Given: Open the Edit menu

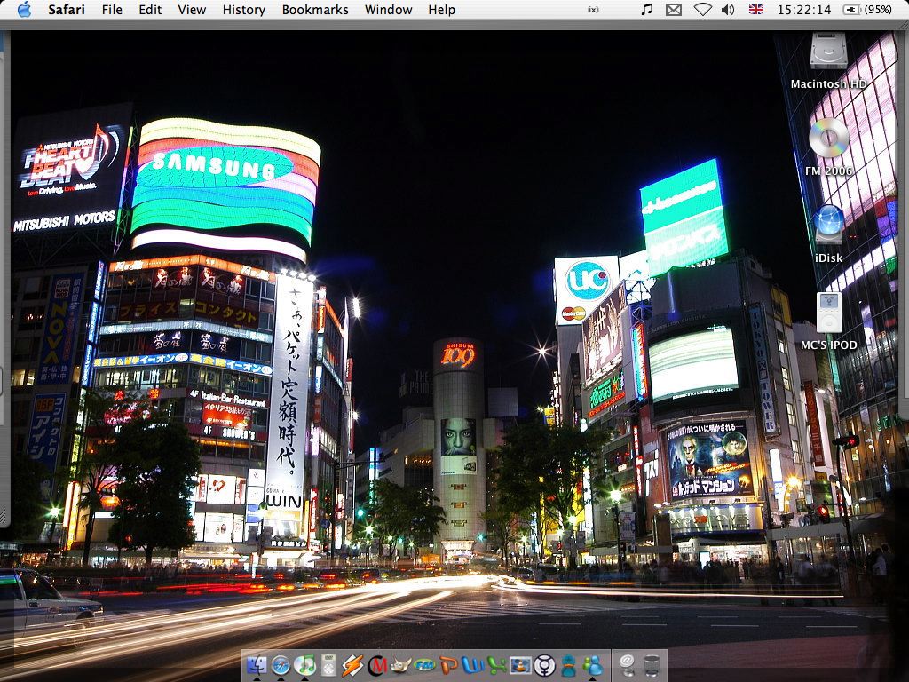Looking at the screenshot, I should click(x=150, y=10).
